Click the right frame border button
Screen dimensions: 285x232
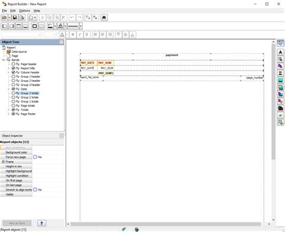[11, 26]
